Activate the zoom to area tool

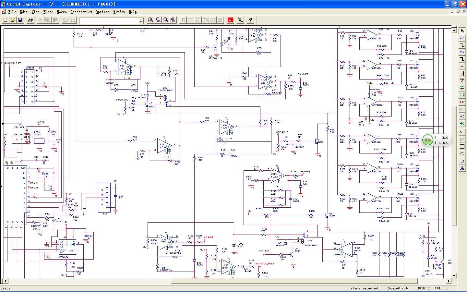click(x=166, y=20)
